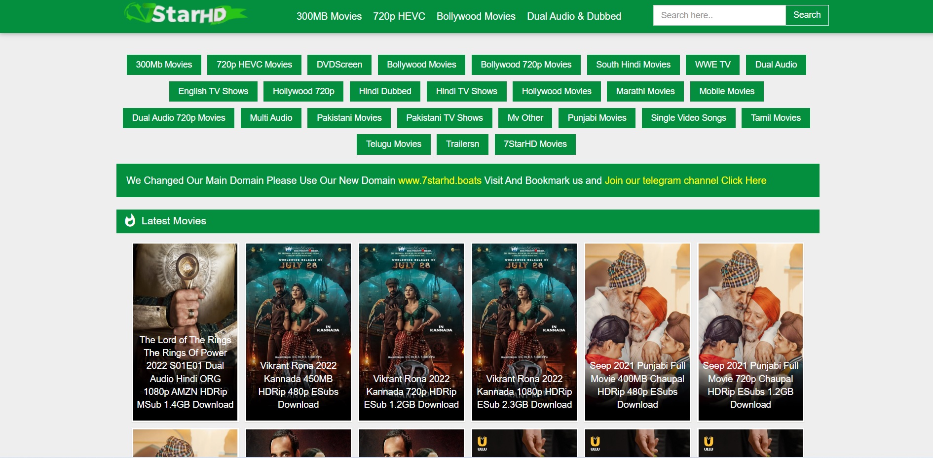Open Single Video Songs category
The width and height of the screenshot is (933, 458).
pyautogui.click(x=688, y=118)
